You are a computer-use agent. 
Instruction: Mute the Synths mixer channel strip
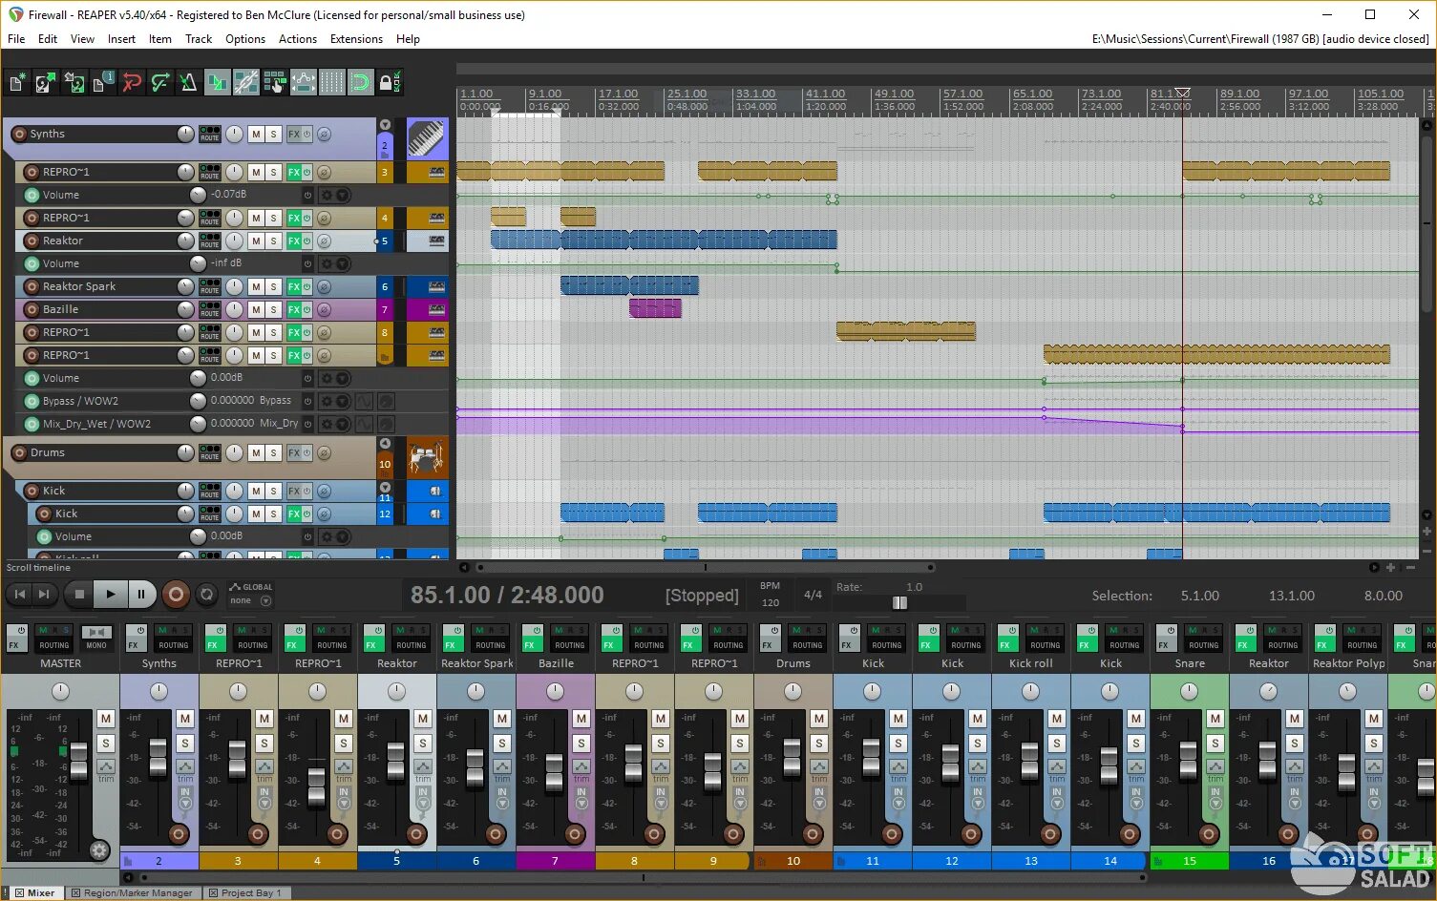tap(185, 718)
